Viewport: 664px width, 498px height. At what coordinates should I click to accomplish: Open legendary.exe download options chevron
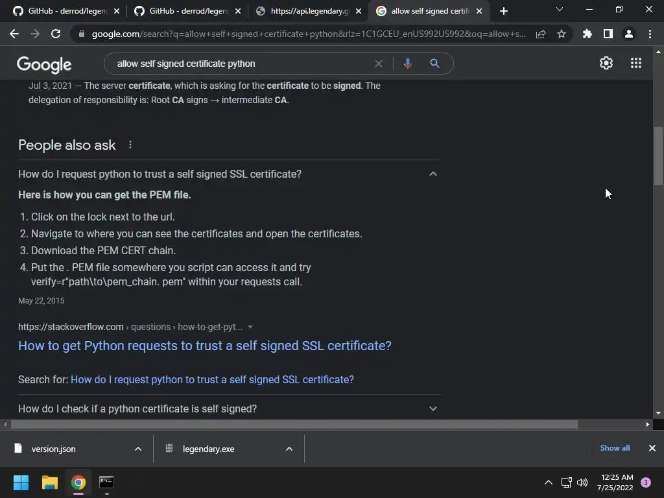289,449
